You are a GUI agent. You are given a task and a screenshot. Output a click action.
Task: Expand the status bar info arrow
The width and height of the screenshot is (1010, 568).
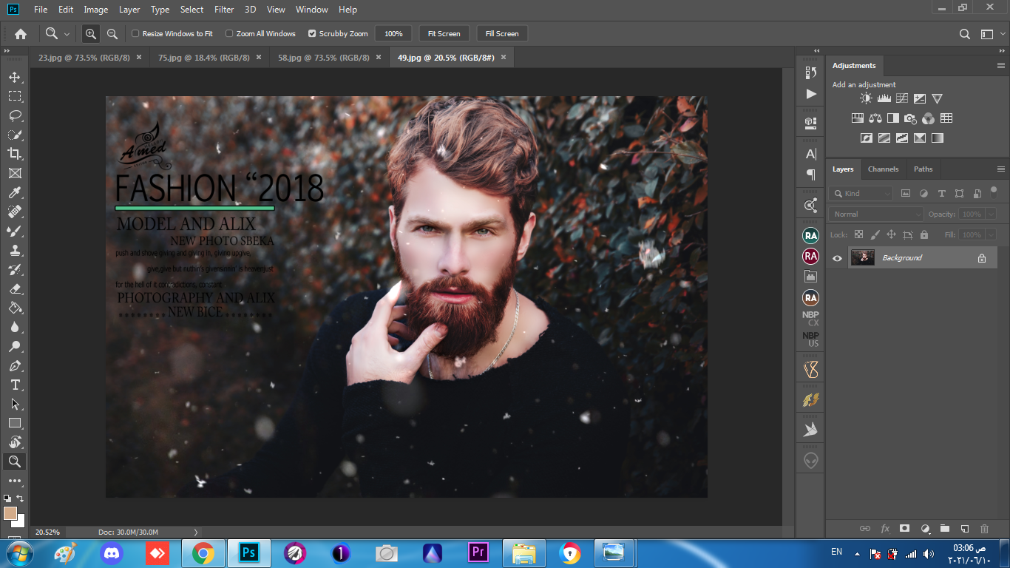[195, 532]
